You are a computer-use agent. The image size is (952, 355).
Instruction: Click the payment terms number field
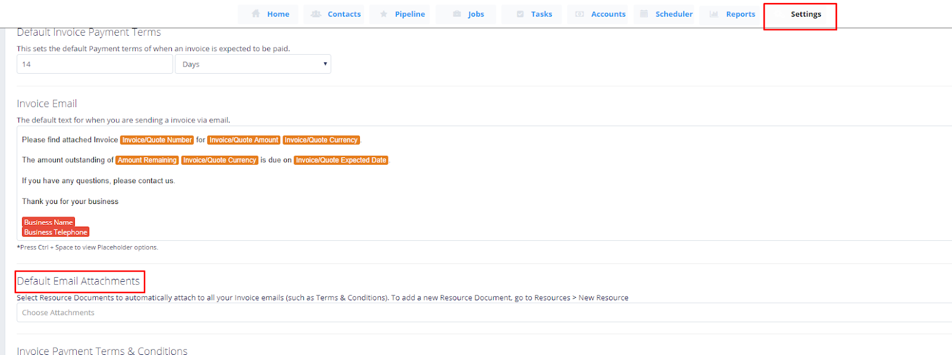[x=95, y=64]
